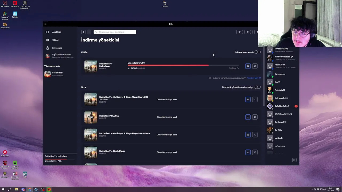Open the Yardım alın help link
342x192 pixels.
tap(254, 78)
